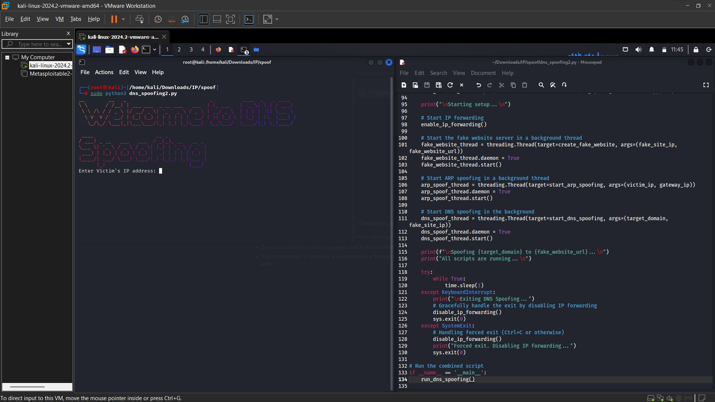The width and height of the screenshot is (715, 402).
Task: Undo the last edit in Mousepad
Action: (x=478, y=85)
